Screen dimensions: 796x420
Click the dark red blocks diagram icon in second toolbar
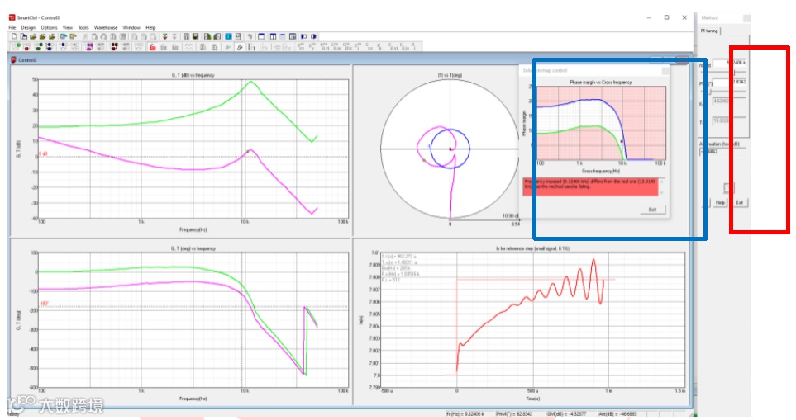tap(114, 46)
